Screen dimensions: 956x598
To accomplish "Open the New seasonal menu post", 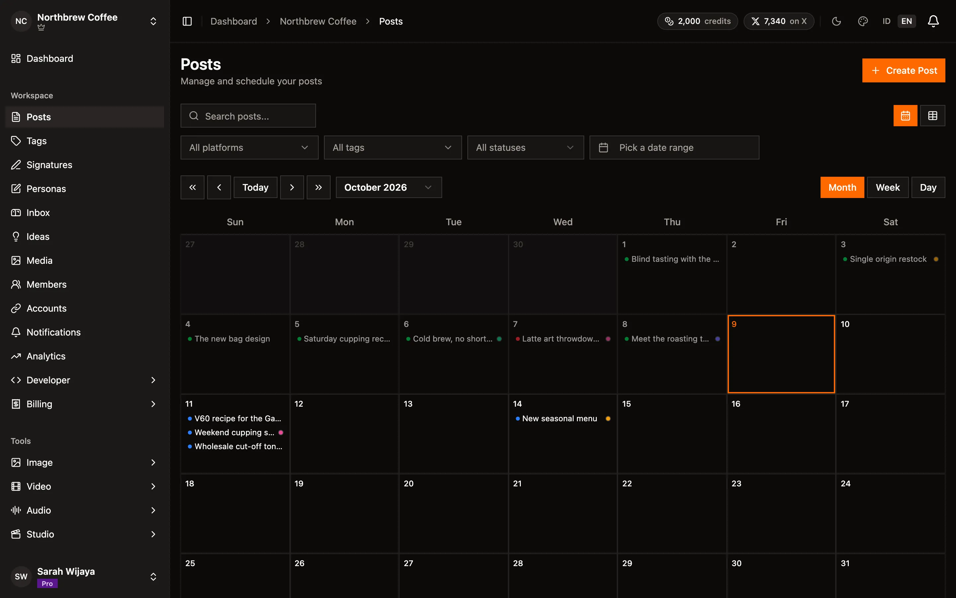I will coord(563,419).
